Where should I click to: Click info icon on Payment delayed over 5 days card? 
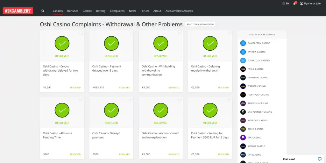coord(131,33)
